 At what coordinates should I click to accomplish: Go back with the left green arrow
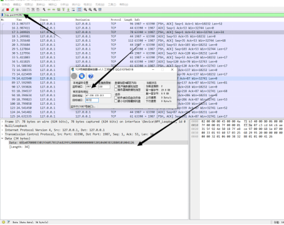tap(49, 10)
